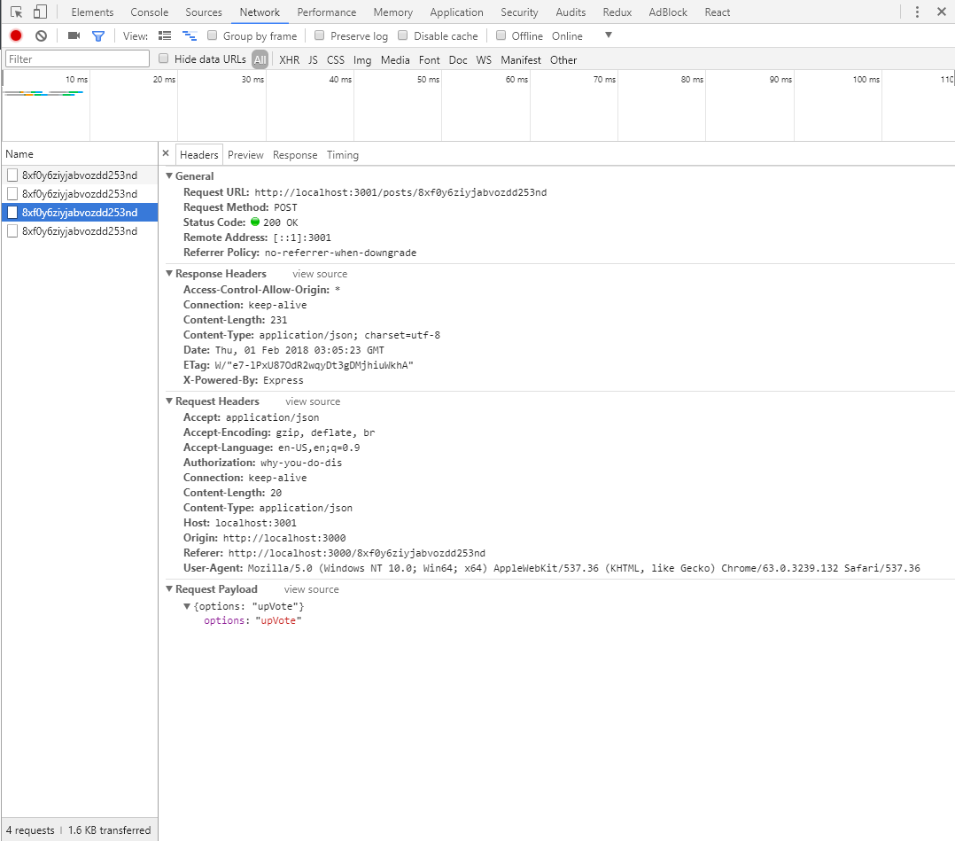Toggle Offline network mode
955x841 pixels.
(x=501, y=35)
